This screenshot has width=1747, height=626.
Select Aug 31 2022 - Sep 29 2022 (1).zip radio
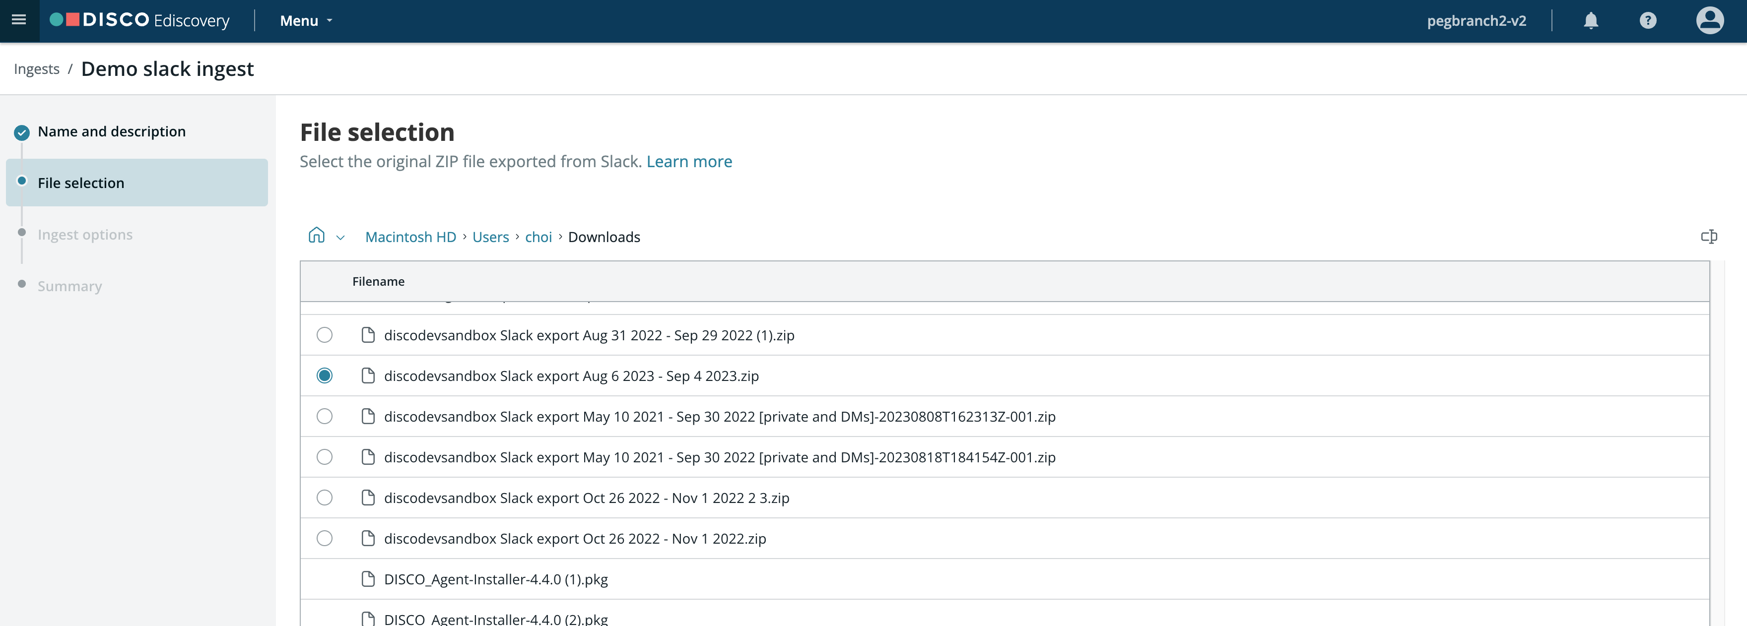click(x=325, y=335)
